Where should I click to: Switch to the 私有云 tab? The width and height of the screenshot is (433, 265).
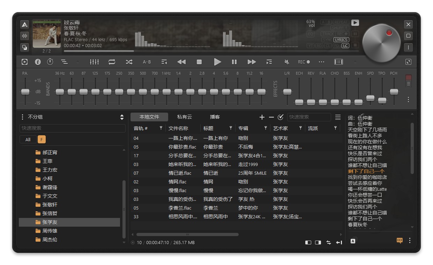coord(185,117)
